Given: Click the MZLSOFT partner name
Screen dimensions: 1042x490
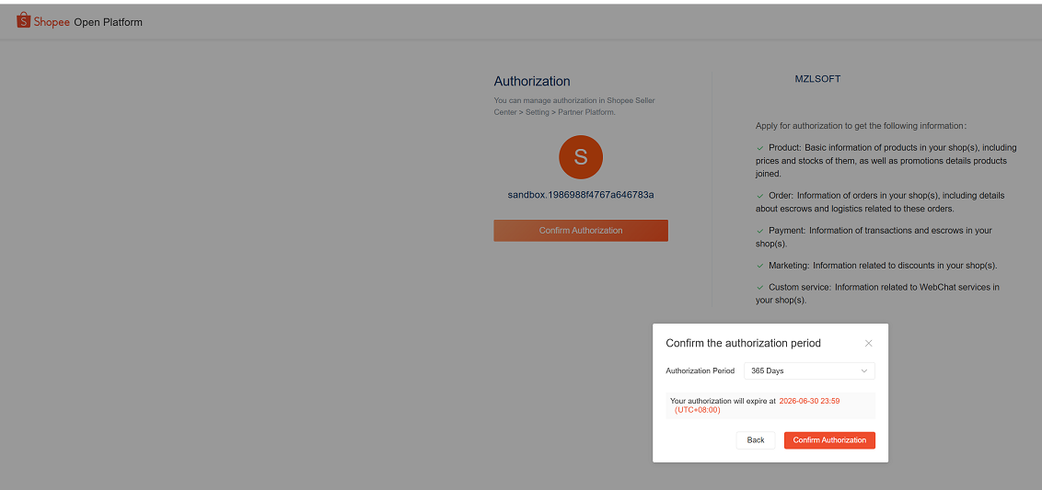Looking at the screenshot, I should (817, 78).
